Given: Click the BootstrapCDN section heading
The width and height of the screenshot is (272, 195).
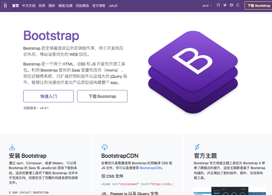Looking at the screenshot, I should coord(120,155).
